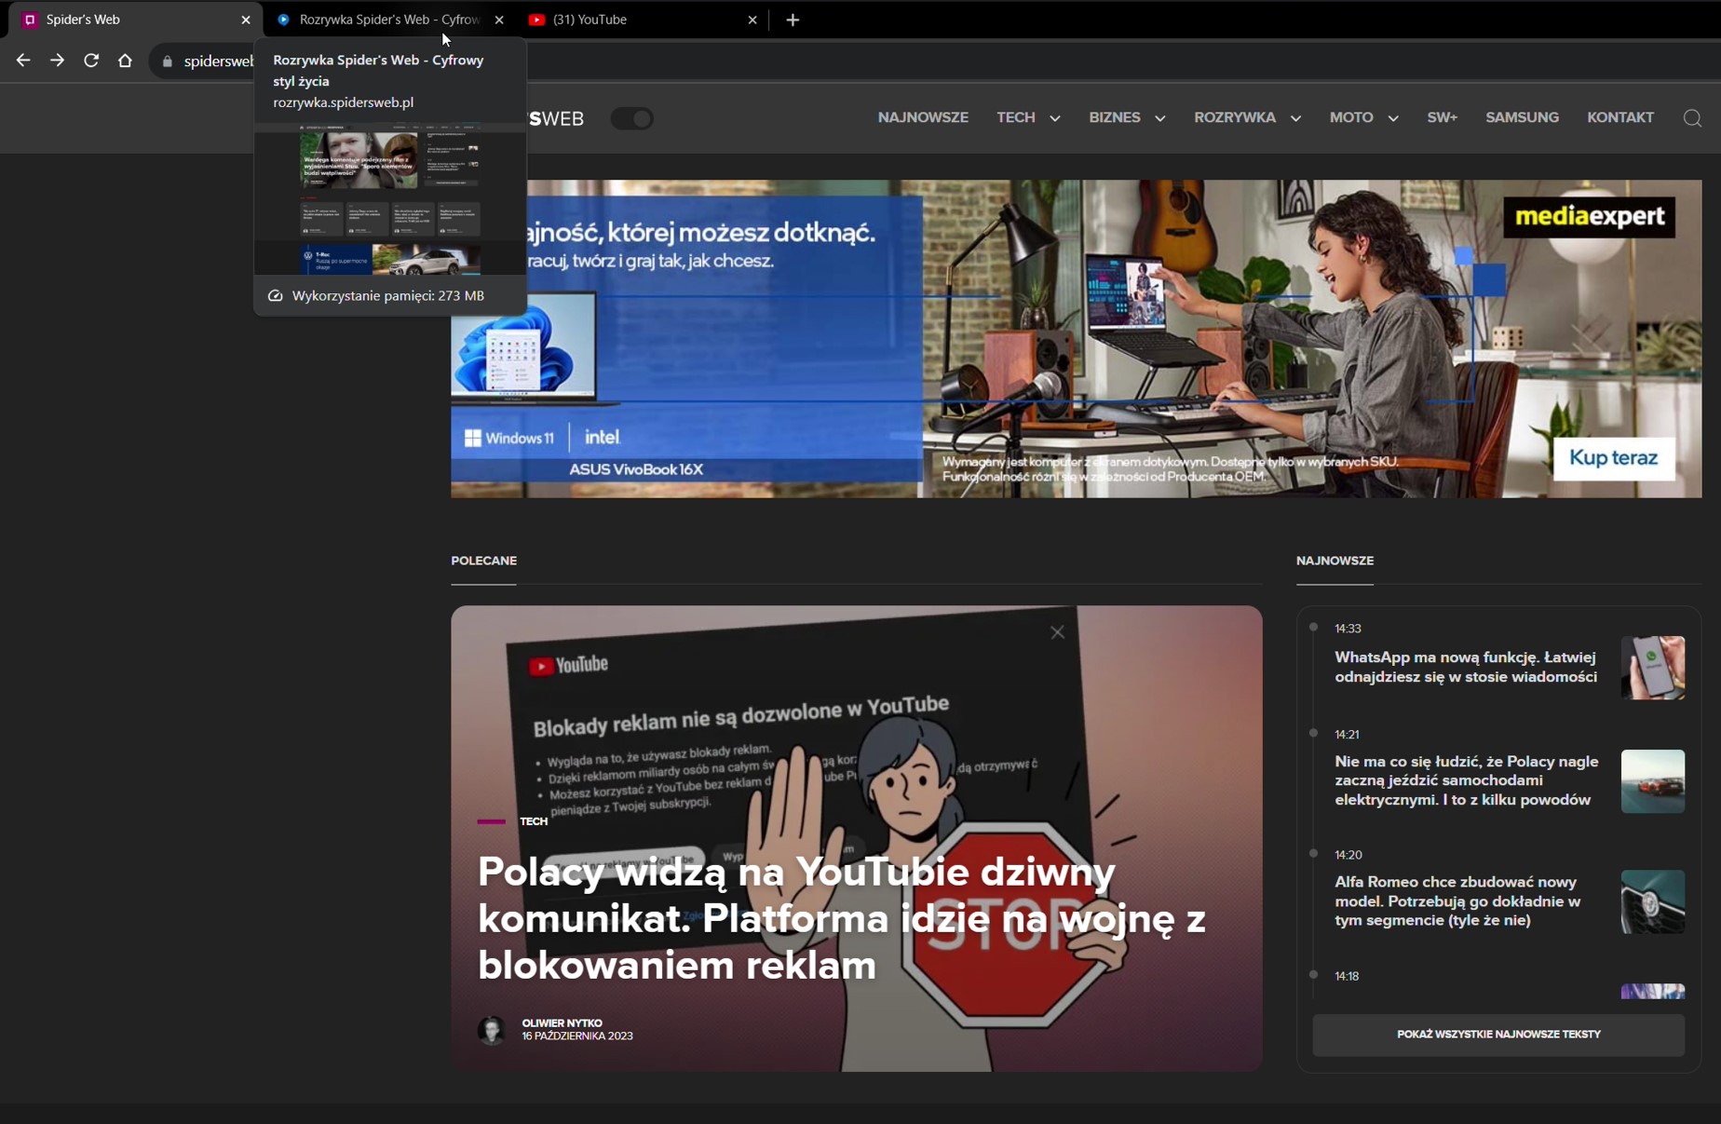The width and height of the screenshot is (1721, 1124).
Task: Click the 16 PAŹDZIERNIKA 2023 date
Action: [576, 1036]
